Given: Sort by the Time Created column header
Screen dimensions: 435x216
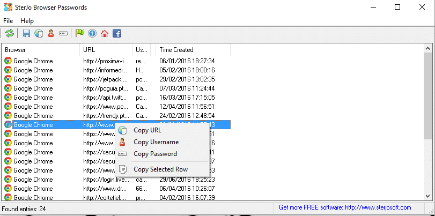Looking at the screenshot, I should [193, 50].
